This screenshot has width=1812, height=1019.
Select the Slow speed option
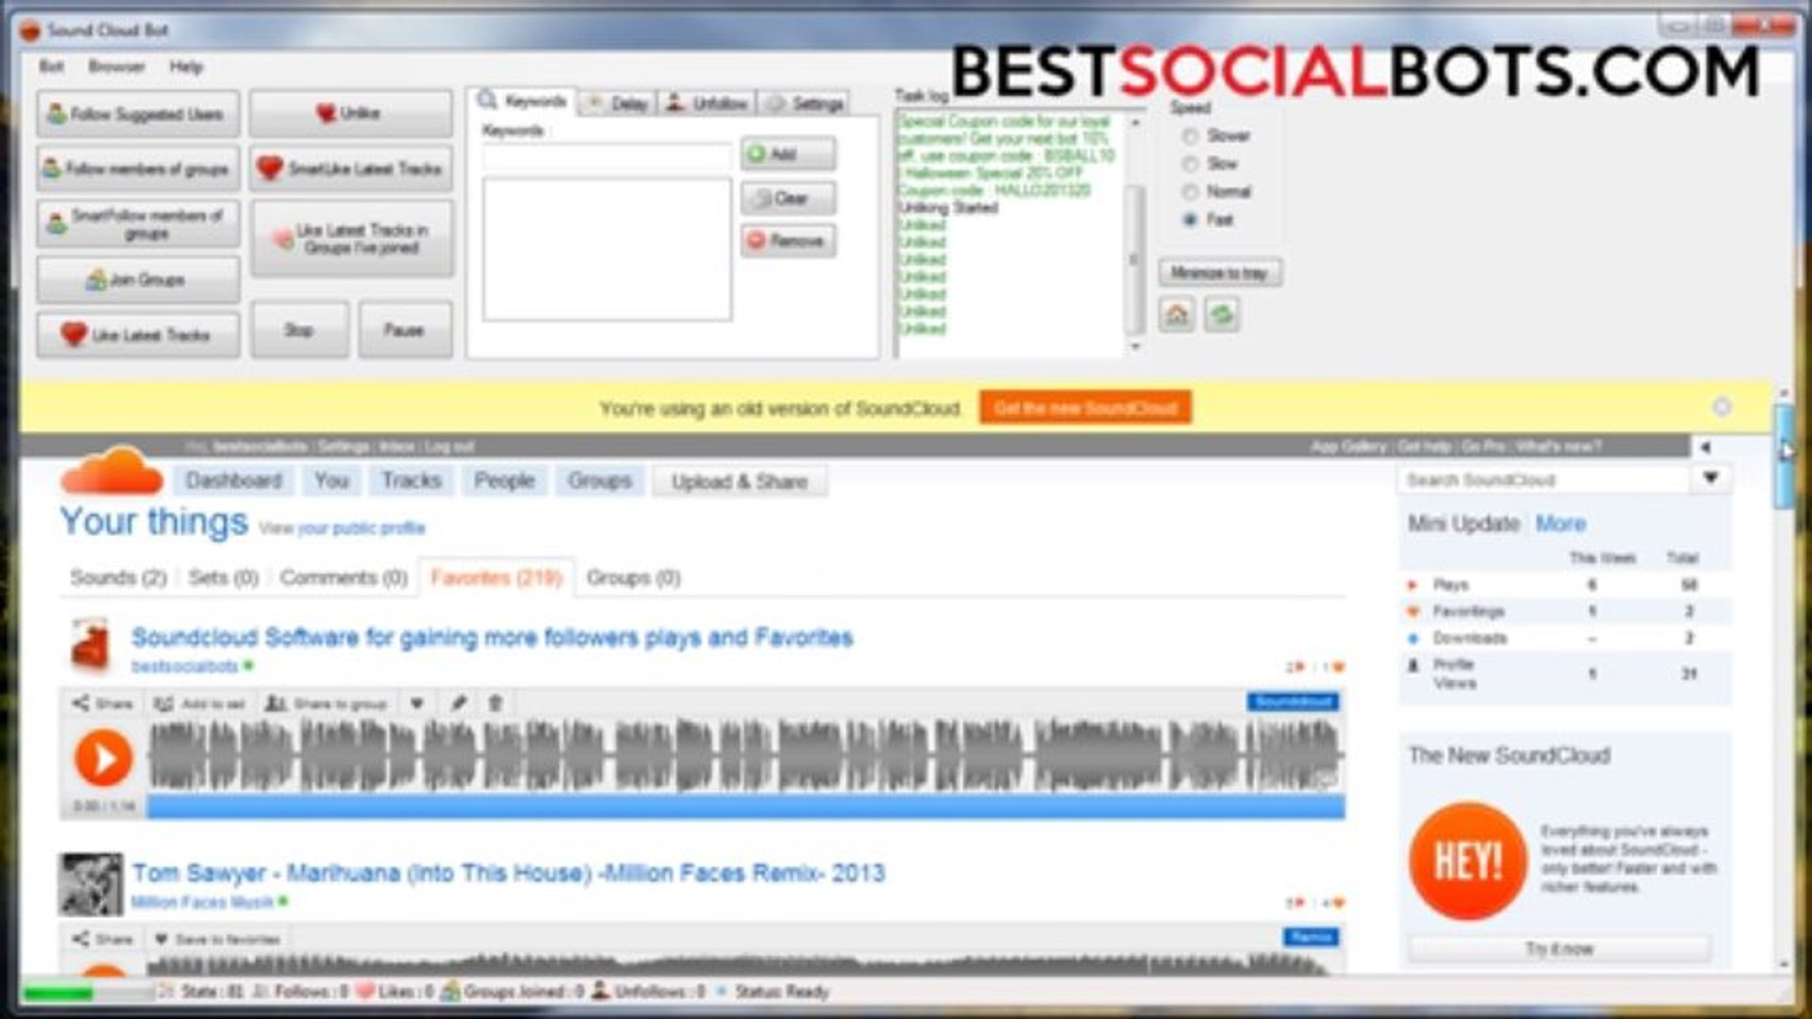[1211, 164]
